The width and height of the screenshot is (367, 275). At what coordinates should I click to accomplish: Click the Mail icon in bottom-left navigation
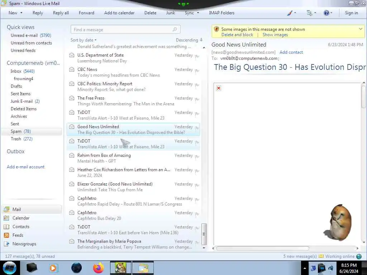[6, 209]
